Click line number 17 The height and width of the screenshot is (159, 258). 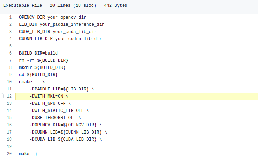click(x=9, y=132)
